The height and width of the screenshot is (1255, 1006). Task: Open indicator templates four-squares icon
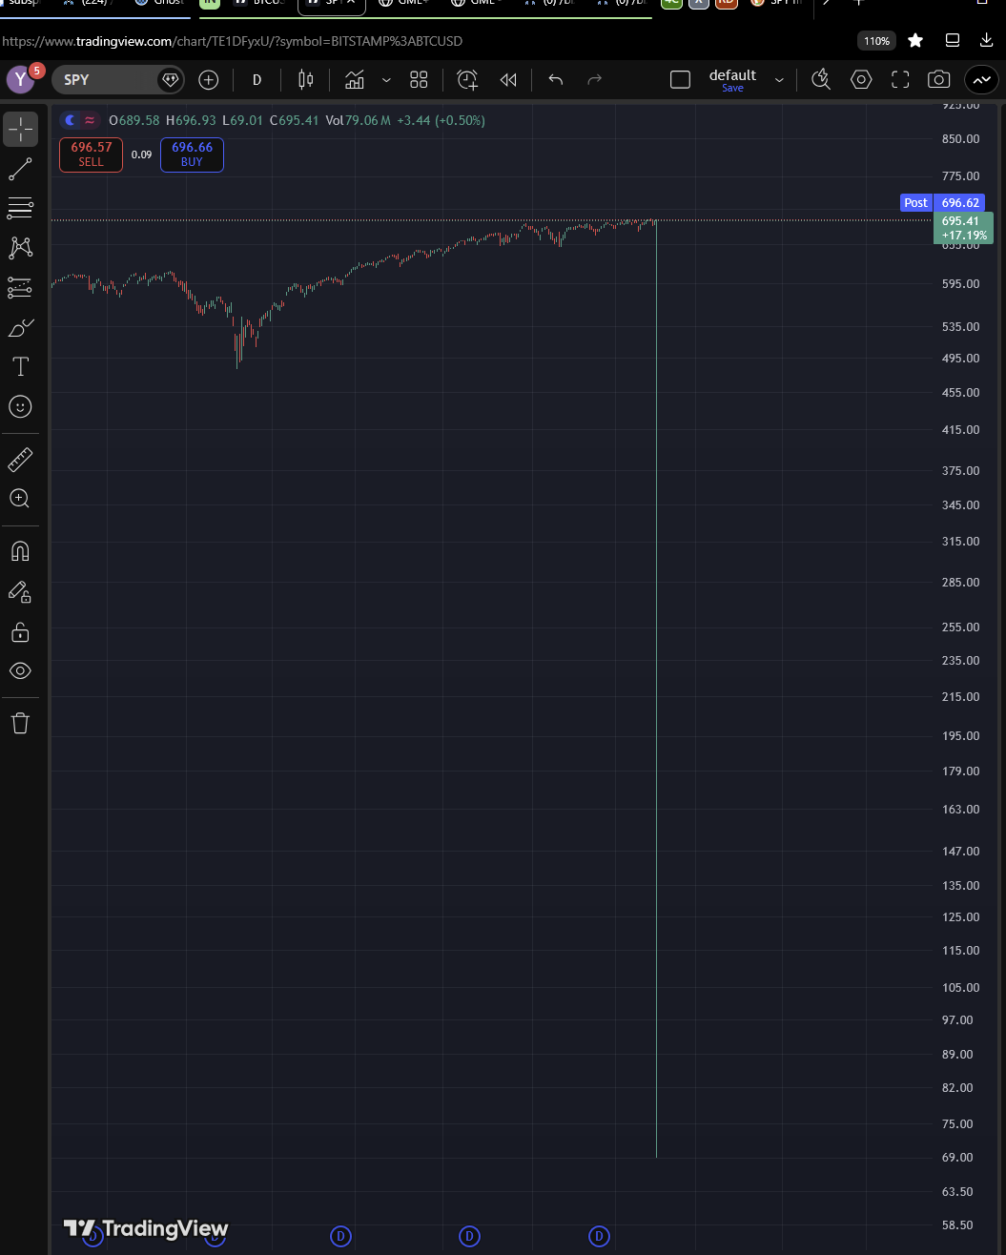[419, 80]
